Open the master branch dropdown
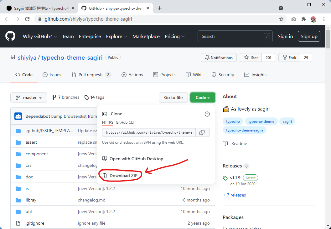 29,97
